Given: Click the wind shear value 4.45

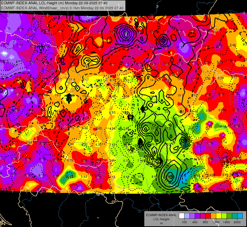Looking at the screenshot, I should tap(239, 158).
